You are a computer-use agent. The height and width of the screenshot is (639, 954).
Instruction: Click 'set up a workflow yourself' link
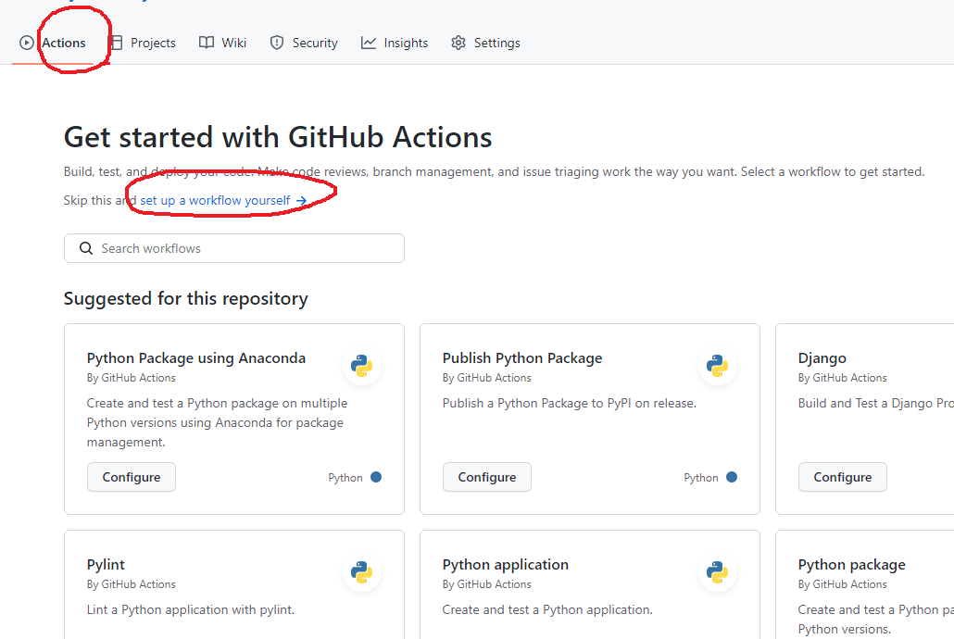click(x=223, y=200)
